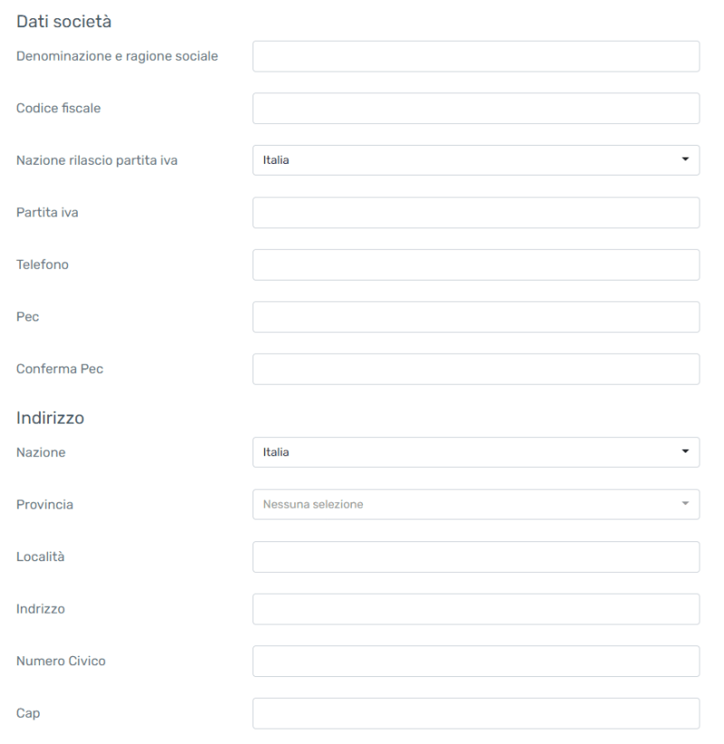Click the Provincia label
Viewport: 724px width, 744px height.
click(x=45, y=504)
